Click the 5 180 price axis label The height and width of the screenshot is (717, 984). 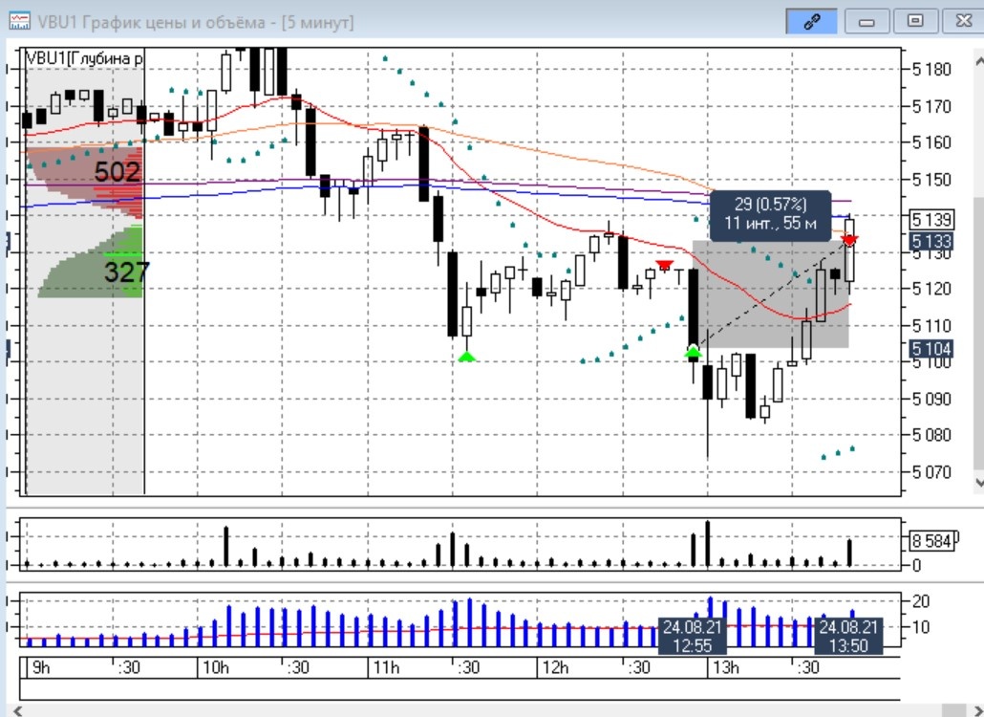click(x=931, y=69)
